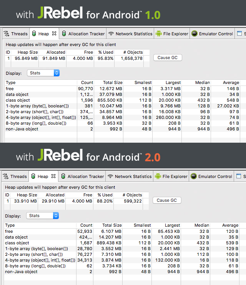The width and height of the screenshot is (246, 285).
Task: Click Network Statistics wifi icon in 1.0 panel
Action: (111, 33)
